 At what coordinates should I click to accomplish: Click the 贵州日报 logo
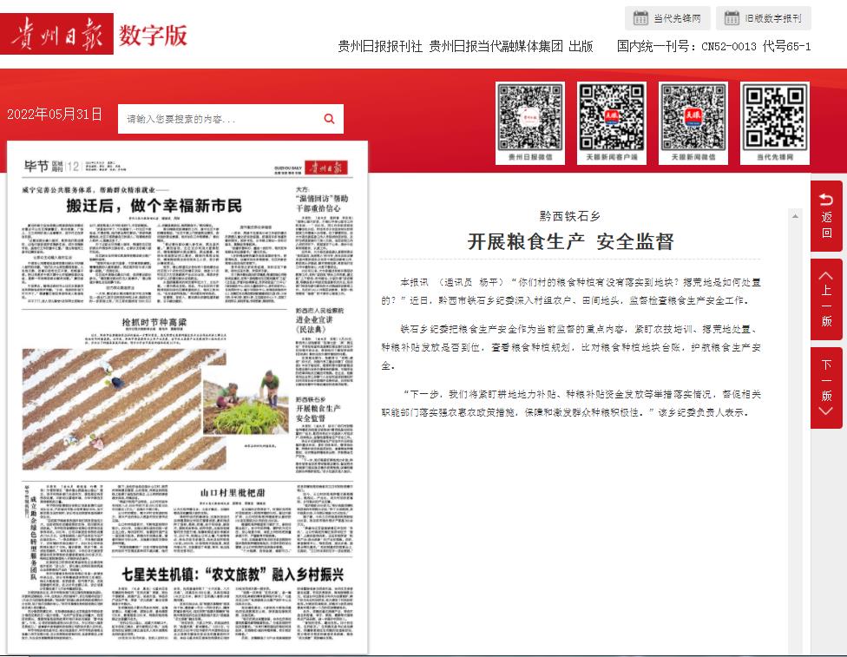56,34
